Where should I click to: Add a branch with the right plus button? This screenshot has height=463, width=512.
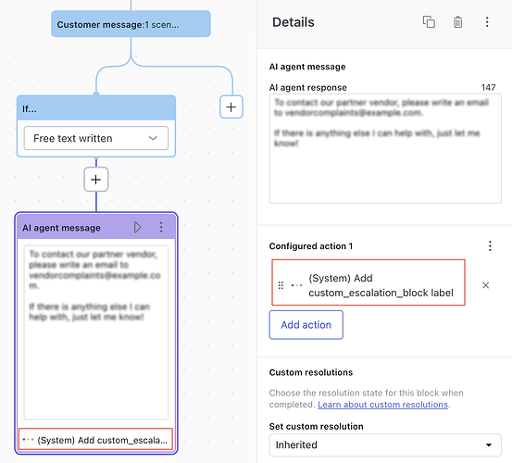pyautogui.click(x=231, y=106)
